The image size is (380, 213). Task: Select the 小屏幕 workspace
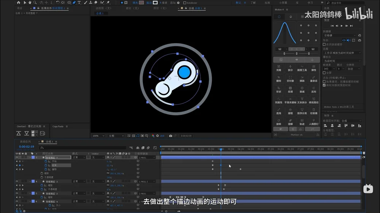tap(283, 3)
